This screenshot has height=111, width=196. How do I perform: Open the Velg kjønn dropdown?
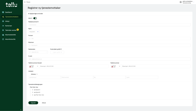(x=34, y=32)
